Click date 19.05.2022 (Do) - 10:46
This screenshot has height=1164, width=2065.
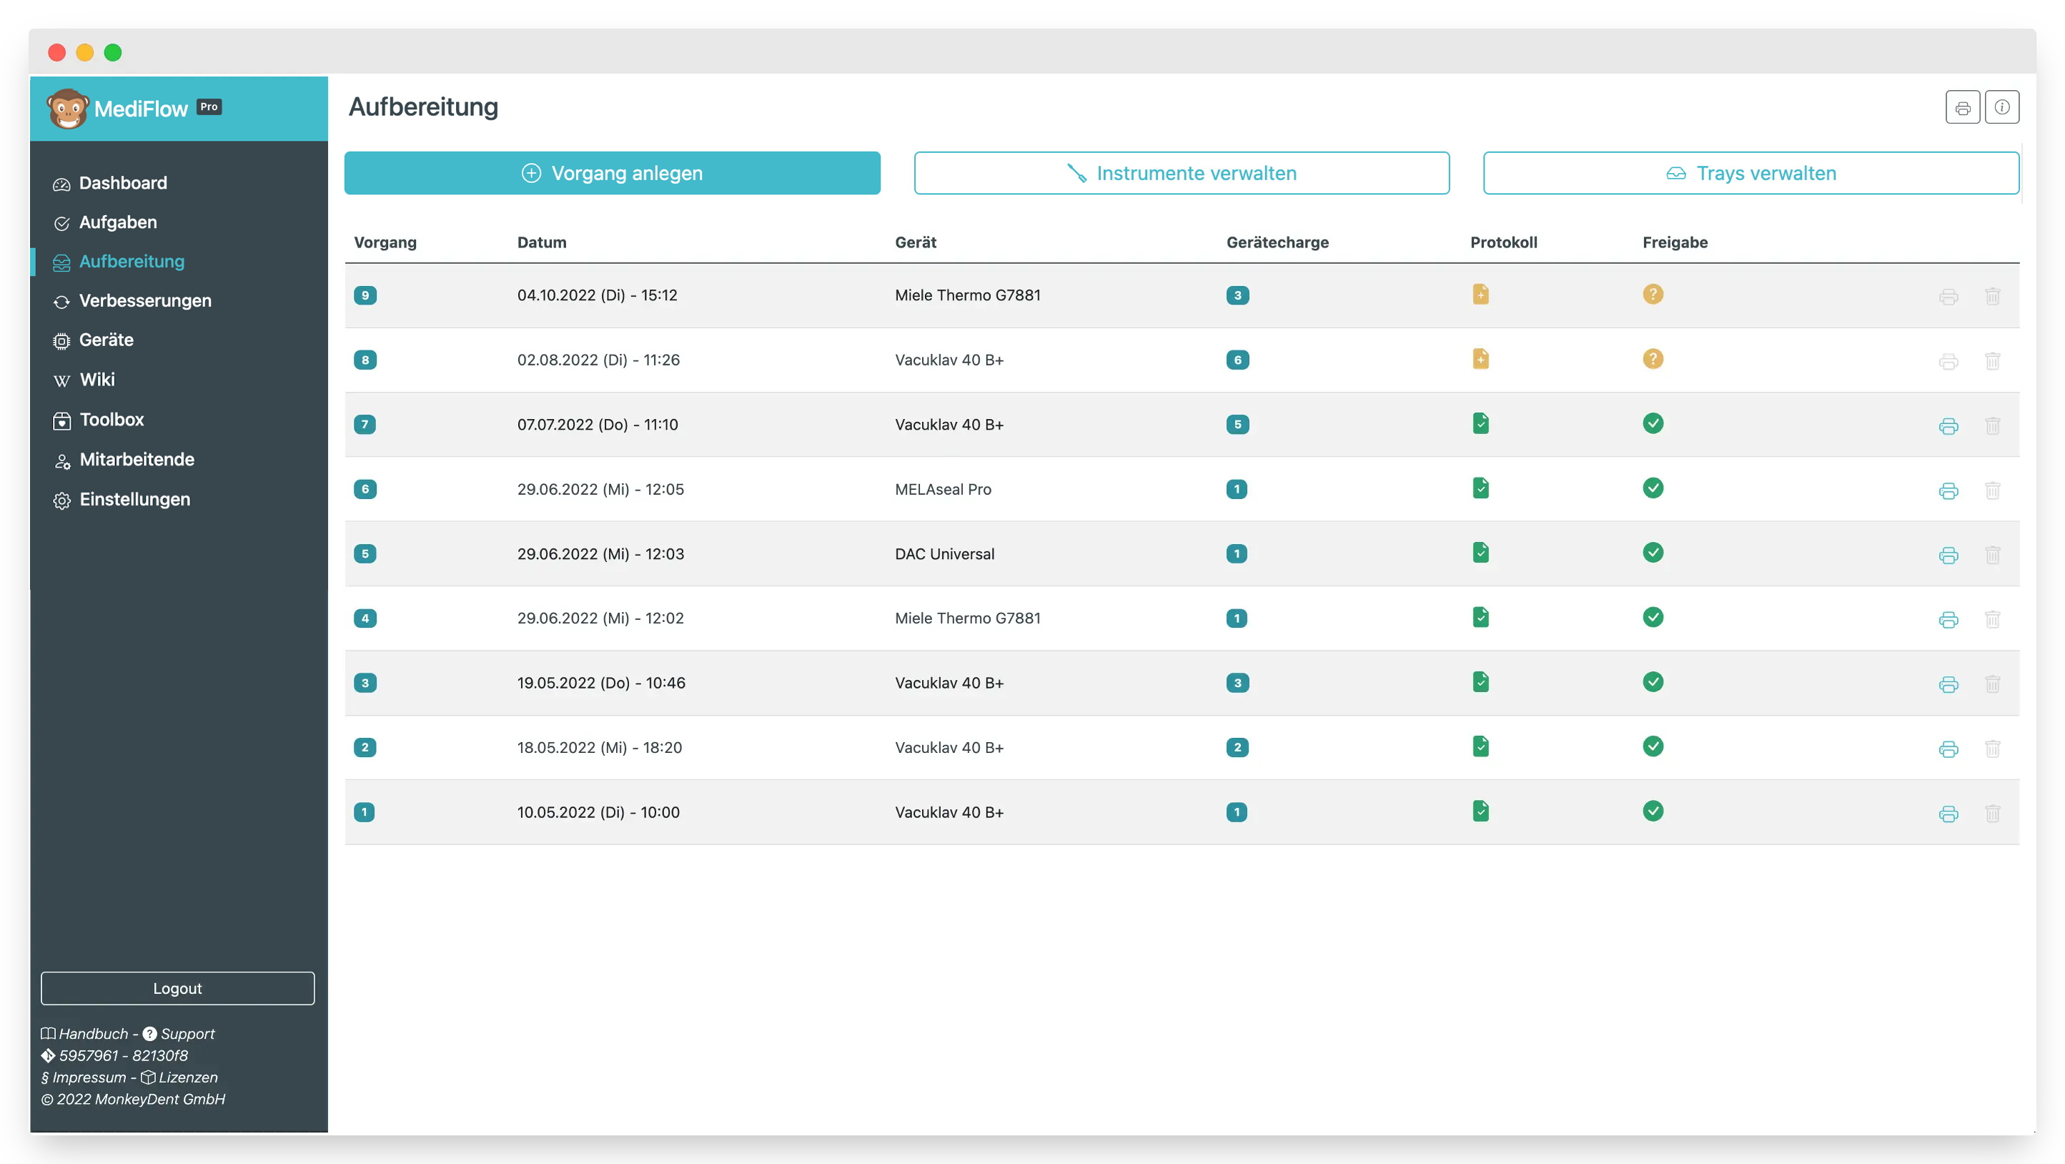(x=601, y=683)
